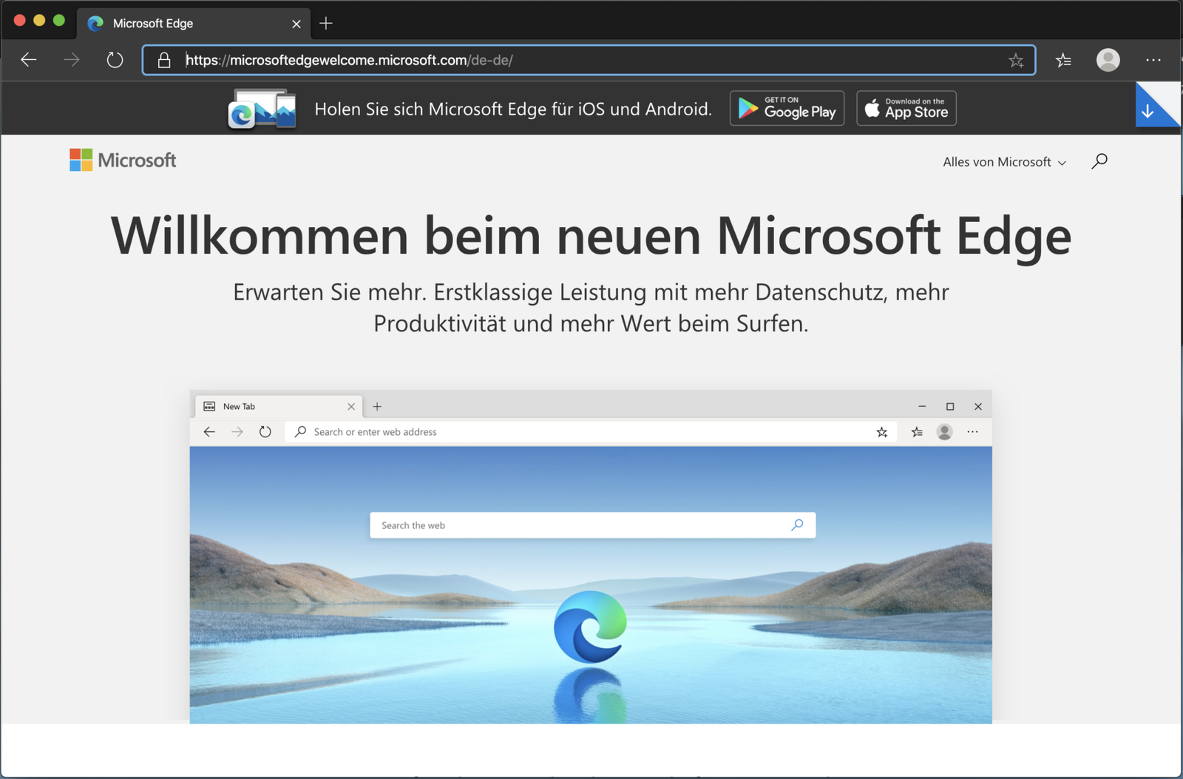
Task: Click the blue magnifier in Search the web
Action: coord(797,525)
